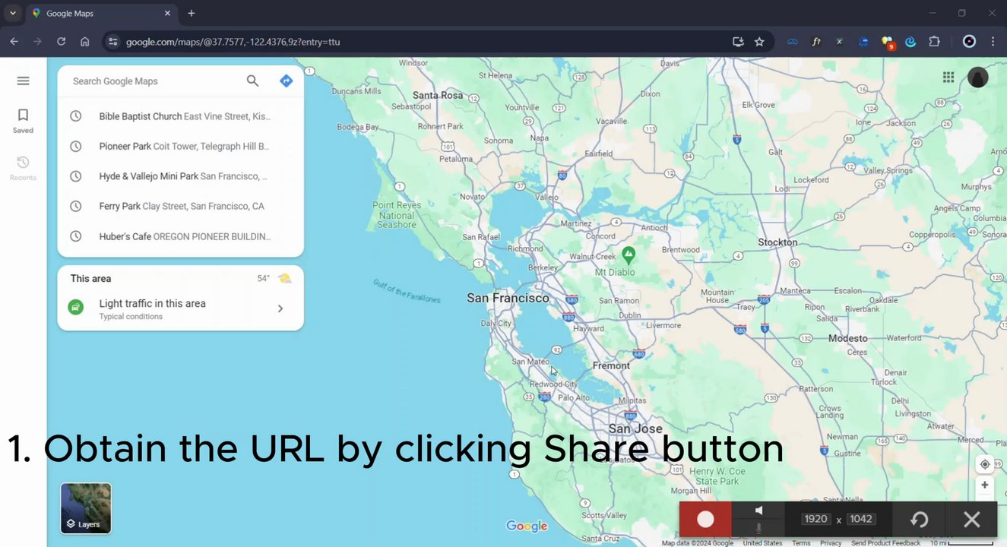
Task: Toggle the recorder speaker audio
Action: [x=758, y=511]
